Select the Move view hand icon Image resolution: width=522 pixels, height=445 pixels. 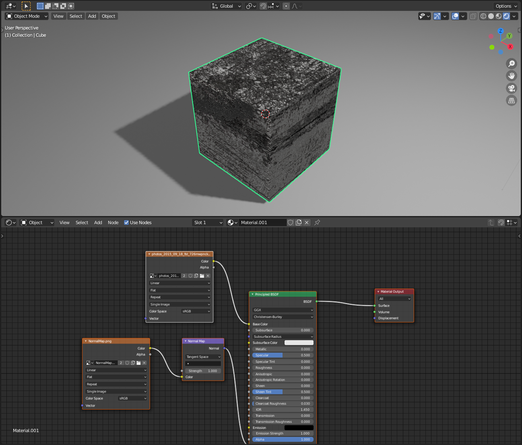511,75
